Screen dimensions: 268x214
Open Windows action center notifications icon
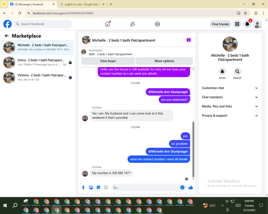[x=261, y=205]
